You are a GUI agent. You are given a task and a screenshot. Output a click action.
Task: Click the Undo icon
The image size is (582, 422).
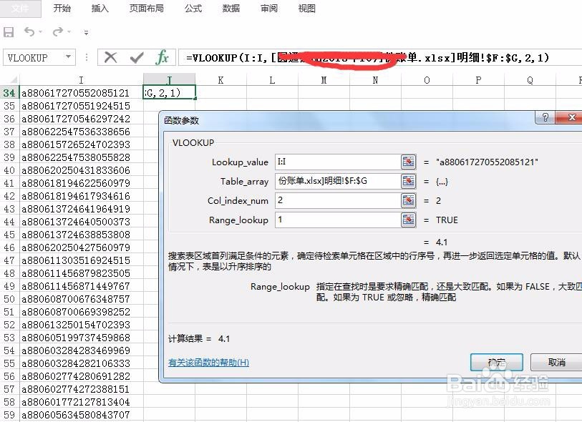tap(29, 32)
